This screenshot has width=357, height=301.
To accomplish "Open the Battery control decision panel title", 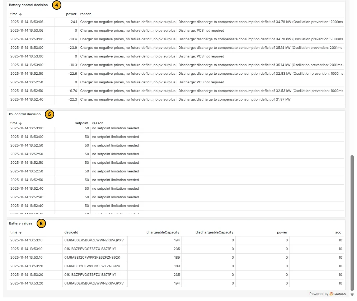I will point(28,5).
